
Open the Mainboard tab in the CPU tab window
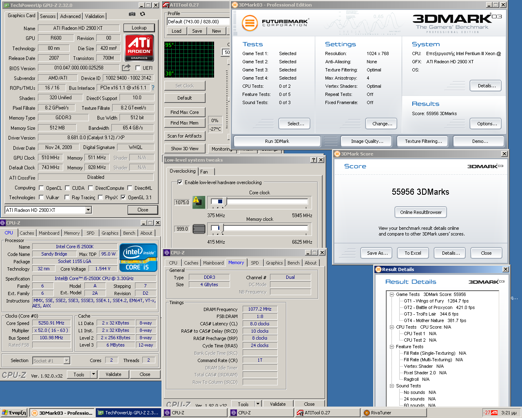point(49,233)
